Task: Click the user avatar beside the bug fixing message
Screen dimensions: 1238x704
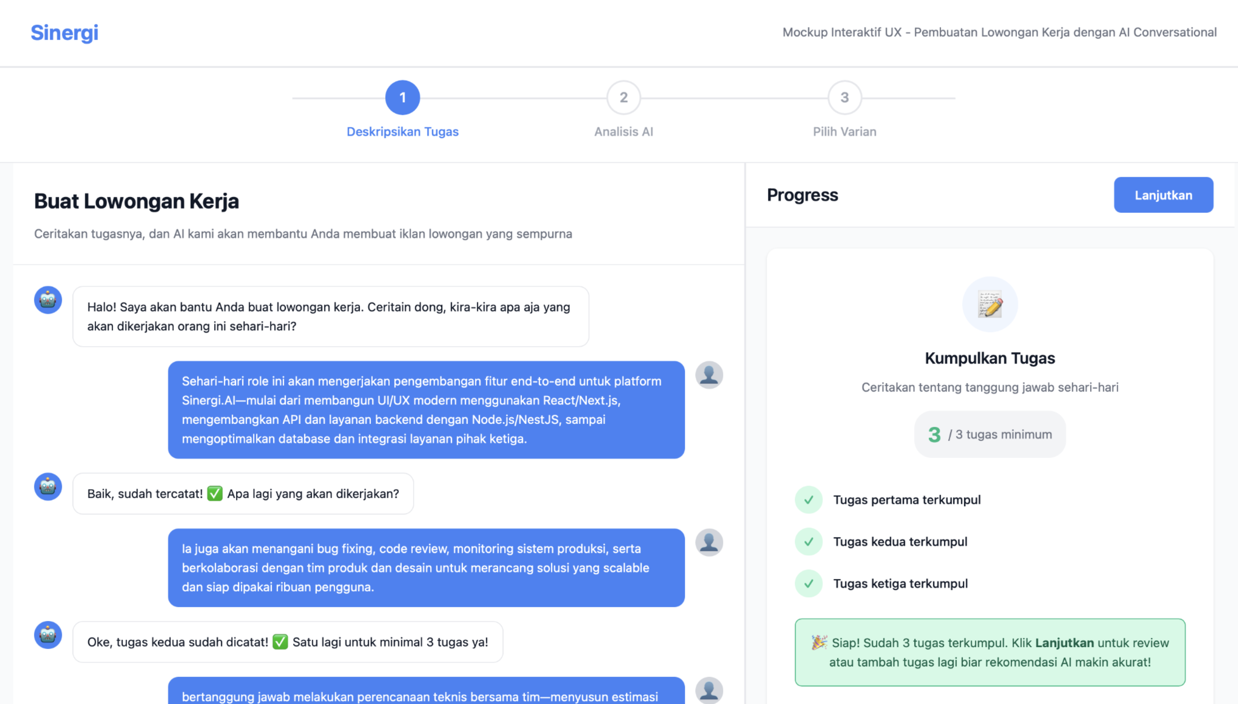Action: [x=709, y=542]
